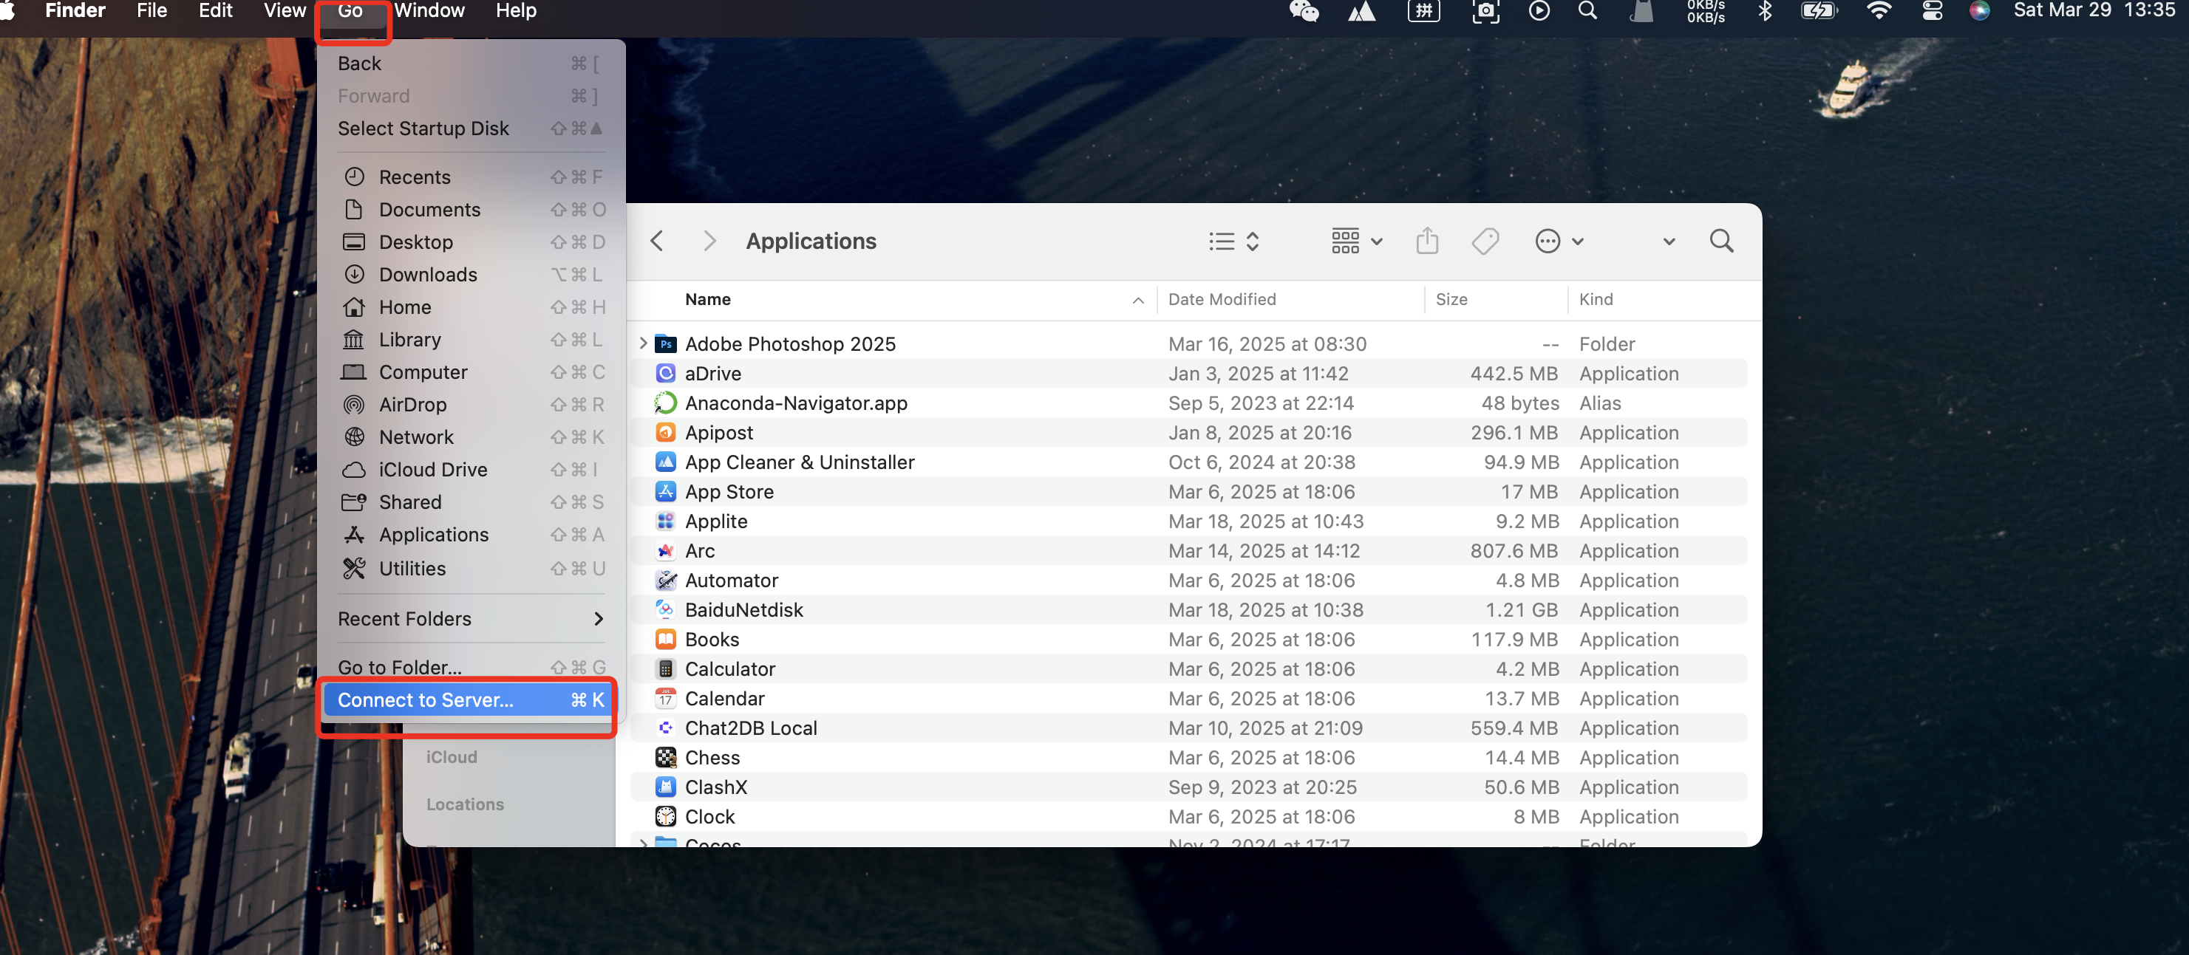Click the Tags icon in Finder toolbar
2189x955 pixels.
[1485, 242]
